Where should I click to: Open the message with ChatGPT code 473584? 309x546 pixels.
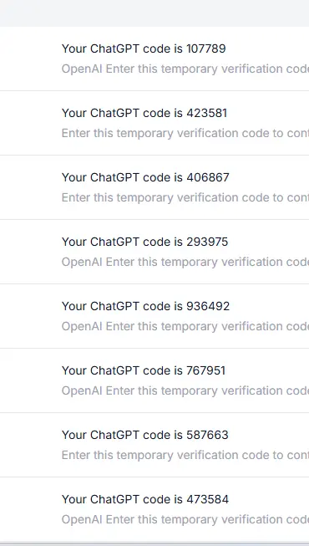click(154, 509)
